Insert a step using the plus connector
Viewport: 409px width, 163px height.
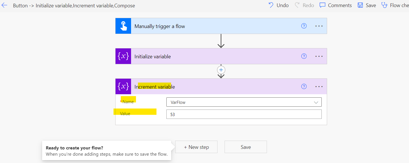pyautogui.click(x=221, y=70)
